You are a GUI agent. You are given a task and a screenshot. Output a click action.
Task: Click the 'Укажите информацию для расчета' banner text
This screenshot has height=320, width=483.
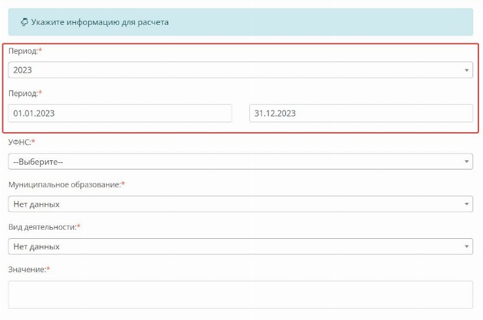[101, 22]
